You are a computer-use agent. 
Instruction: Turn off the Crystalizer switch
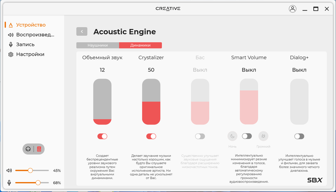pos(151,136)
